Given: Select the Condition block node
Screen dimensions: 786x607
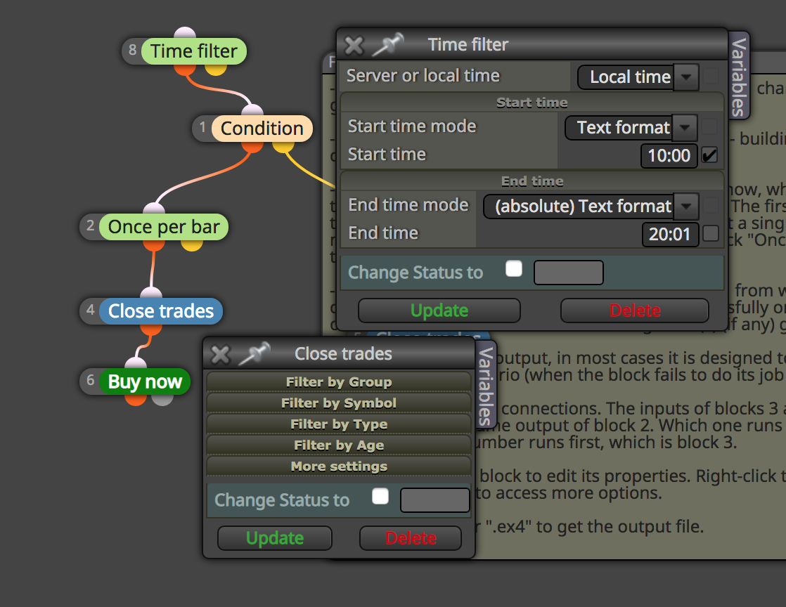Looking at the screenshot, I should tap(262, 128).
